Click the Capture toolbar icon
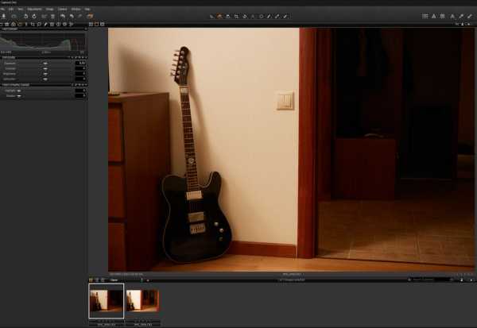 pyautogui.click(x=14, y=16)
